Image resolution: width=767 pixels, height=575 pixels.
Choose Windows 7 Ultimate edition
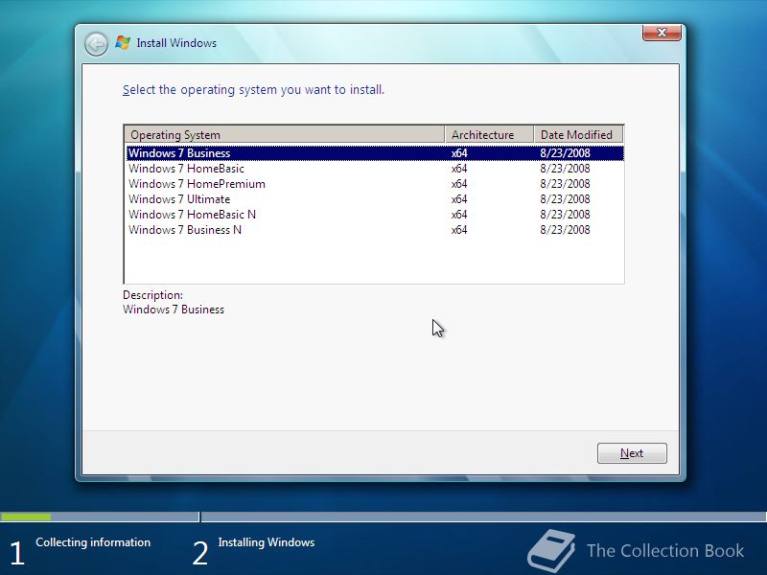375,199
